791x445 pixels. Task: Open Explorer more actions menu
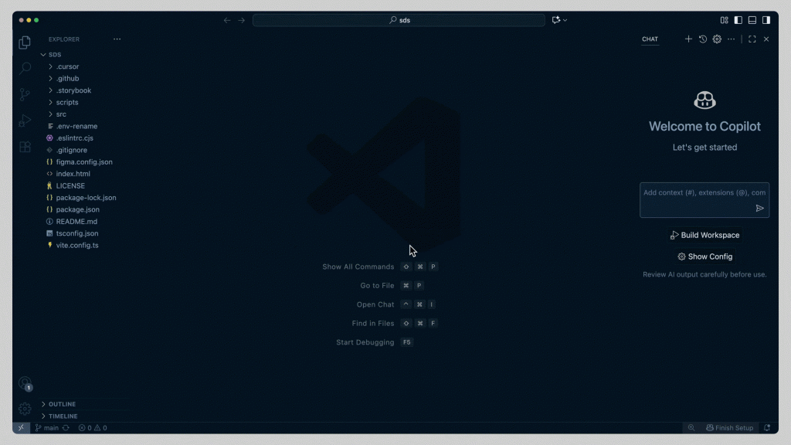(x=117, y=39)
